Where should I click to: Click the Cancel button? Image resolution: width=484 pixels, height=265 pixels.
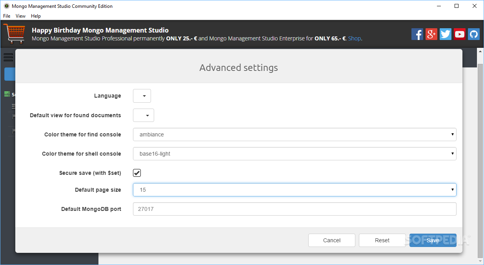coord(332,240)
